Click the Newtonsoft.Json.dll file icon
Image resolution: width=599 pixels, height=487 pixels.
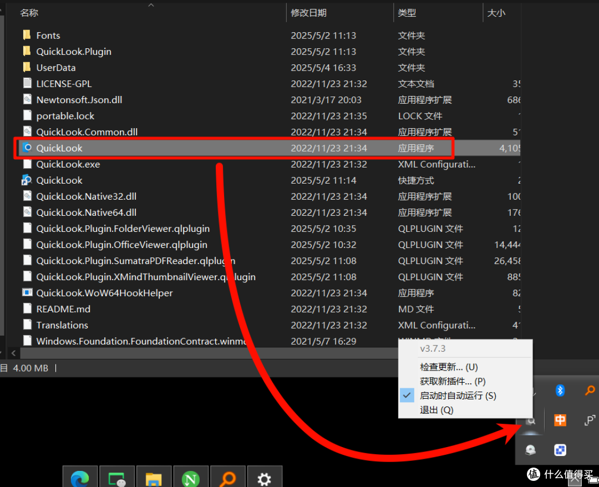click(27, 99)
